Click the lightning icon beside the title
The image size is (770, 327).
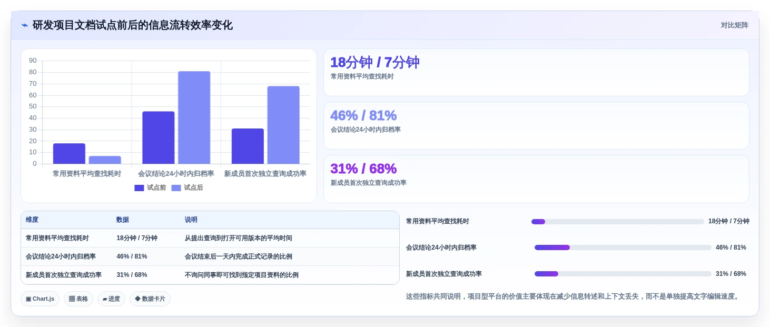point(25,25)
